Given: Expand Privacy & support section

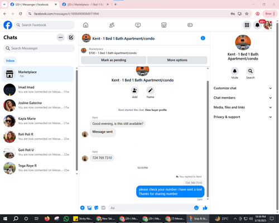Looking at the screenshot, I should click(x=243, y=117).
